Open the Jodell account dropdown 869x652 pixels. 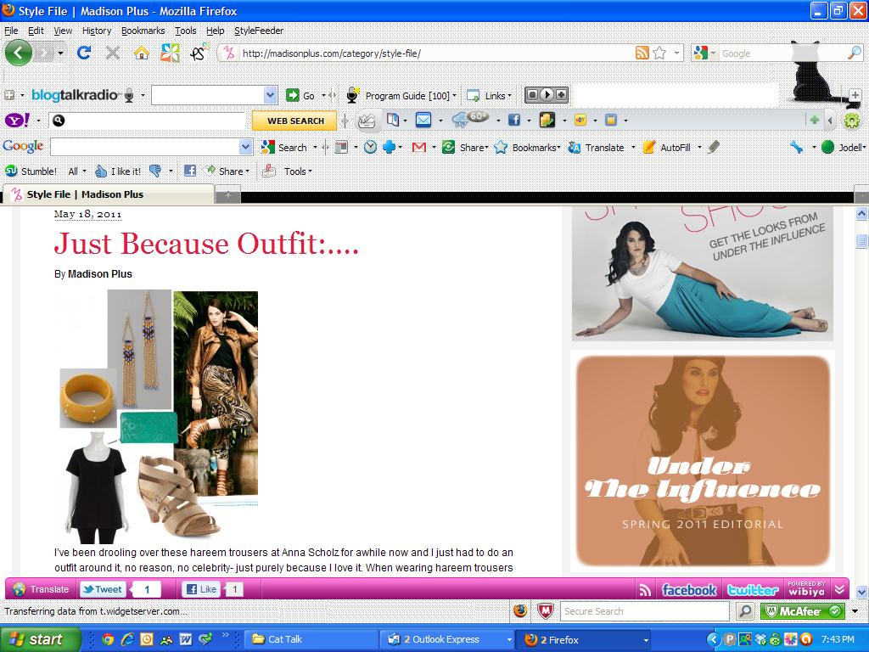pos(844,148)
